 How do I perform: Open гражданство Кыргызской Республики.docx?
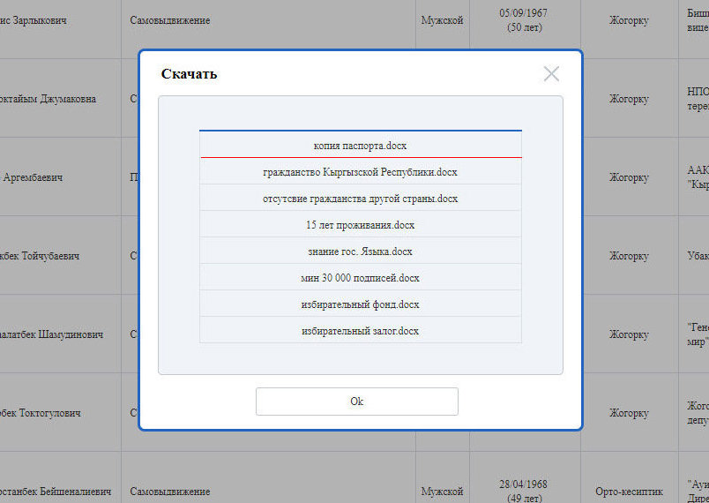[x=360, y=172]
